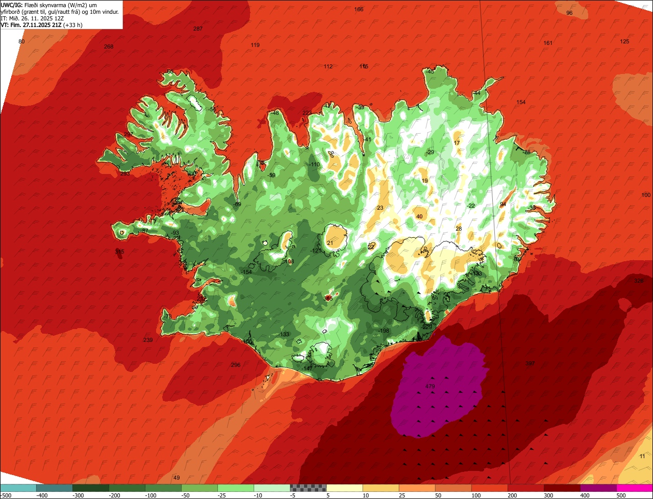The height and width of the screenshot is (499, 653).
Task: Click the -133 value in south Iceland
Action: (x=284, y=334)
